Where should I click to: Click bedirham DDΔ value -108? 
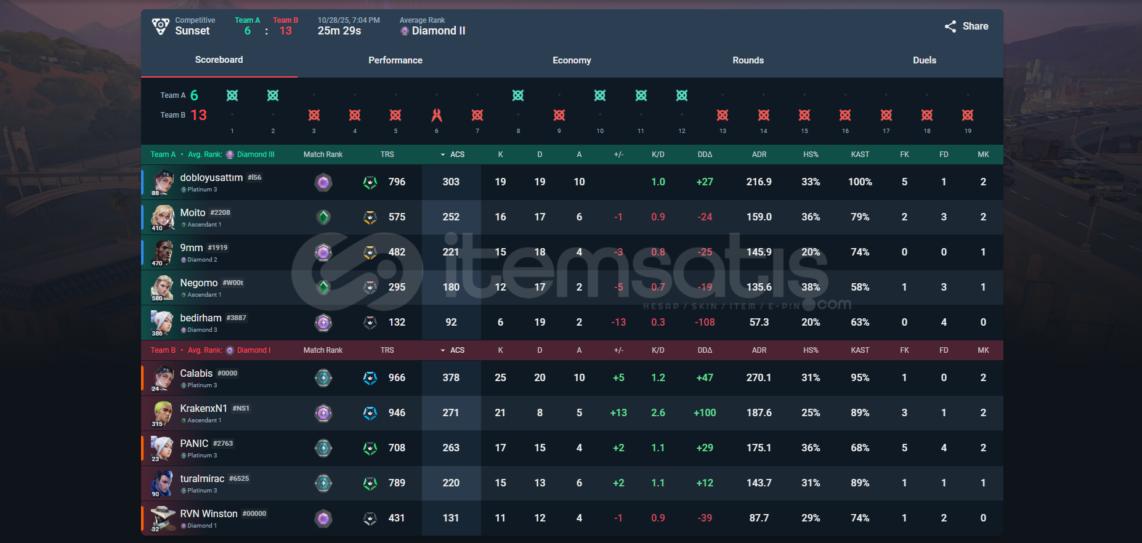(x=705, y=322)
